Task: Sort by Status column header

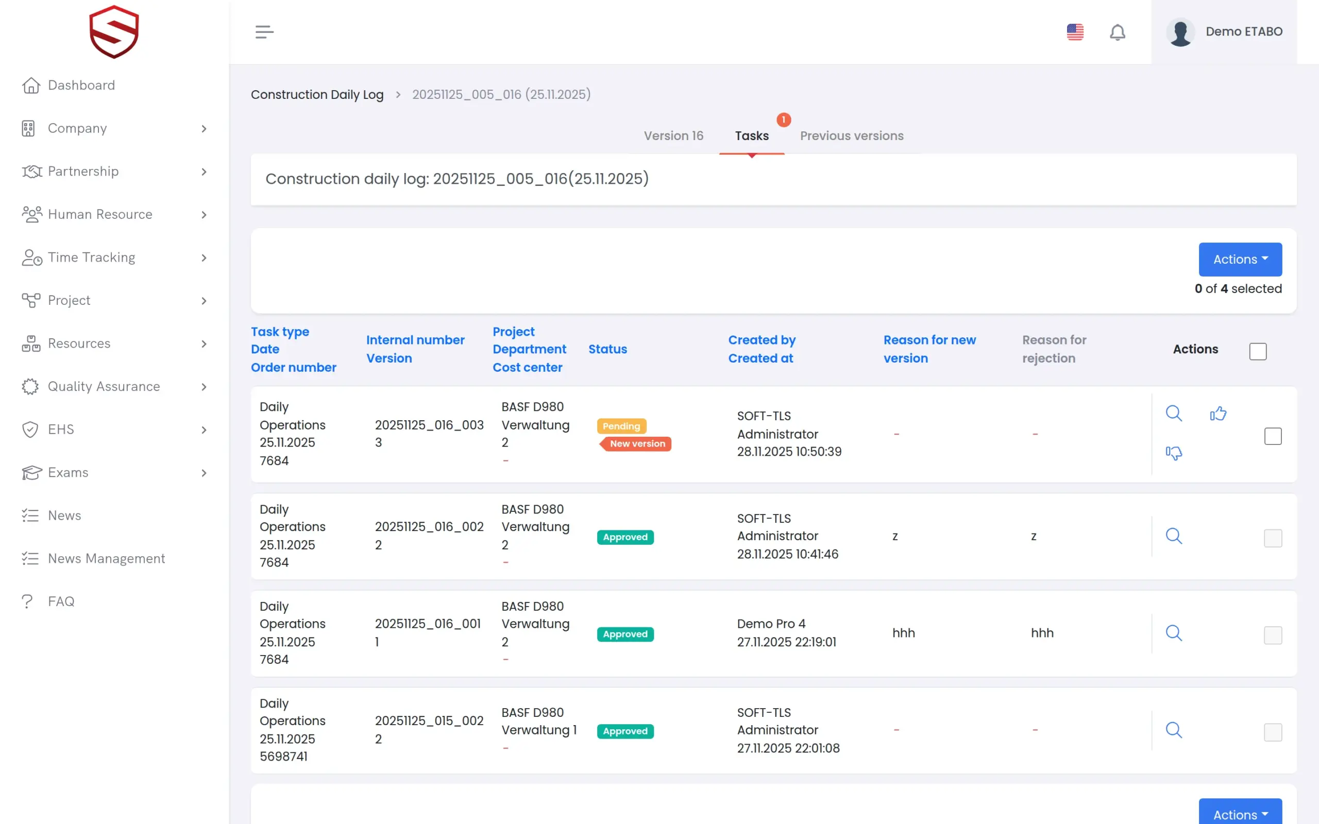Action: point(607,349)
